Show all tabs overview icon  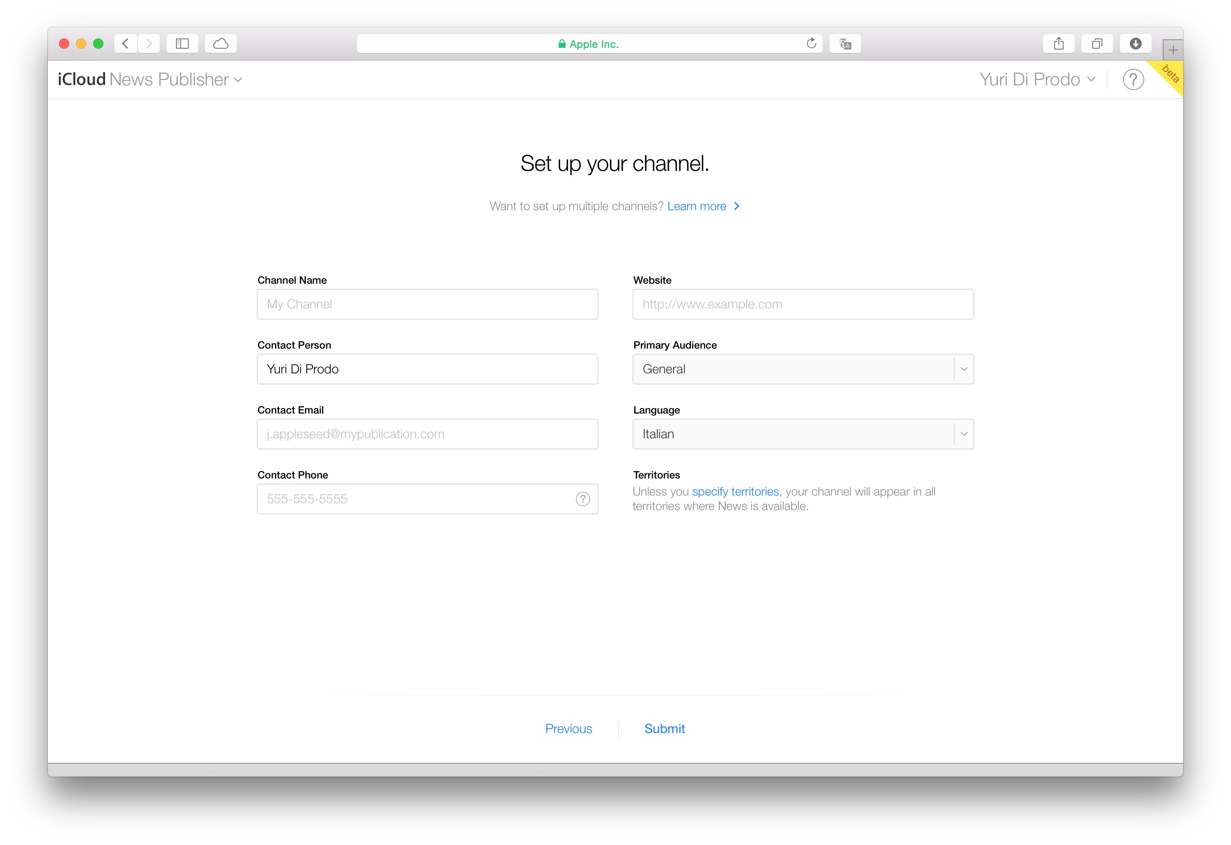pyautogui.click(x=1097, y=44)
